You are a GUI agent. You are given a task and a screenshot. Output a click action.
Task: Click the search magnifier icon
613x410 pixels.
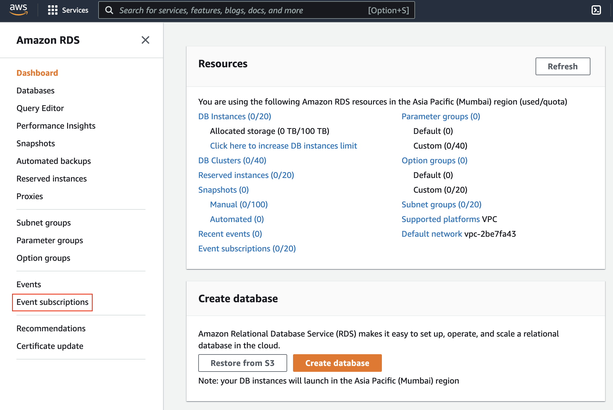(109, 10)
